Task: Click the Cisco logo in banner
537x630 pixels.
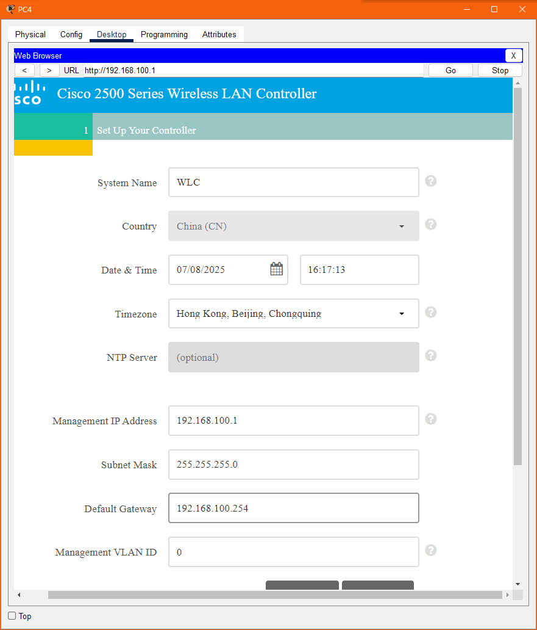Action: 29,93
